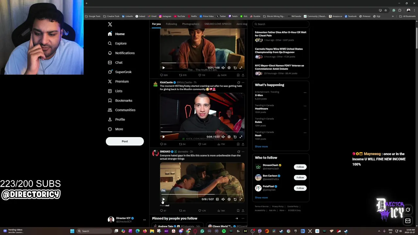The image size is (418, 235).
Task: Toggle captions on the SNEAKO video
Action: pos(217,199)
